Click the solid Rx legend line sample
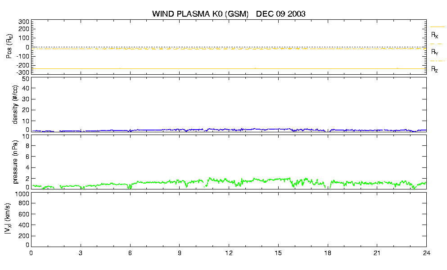The image size is (447, 270). pyautogui.click(x=437, y=27)
